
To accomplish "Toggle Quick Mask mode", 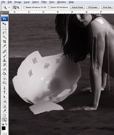I will click(x=4, y=134).
